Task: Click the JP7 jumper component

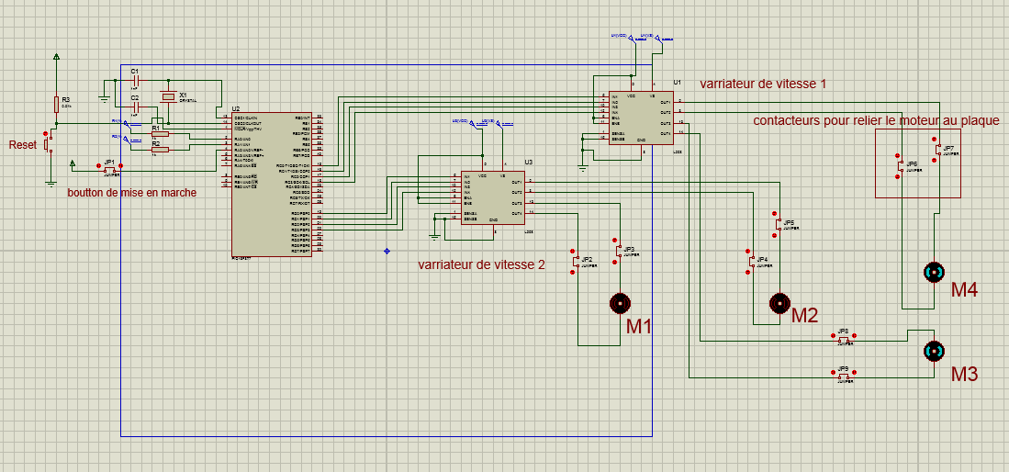Action: pyautogui.click(x=937, y=150)
